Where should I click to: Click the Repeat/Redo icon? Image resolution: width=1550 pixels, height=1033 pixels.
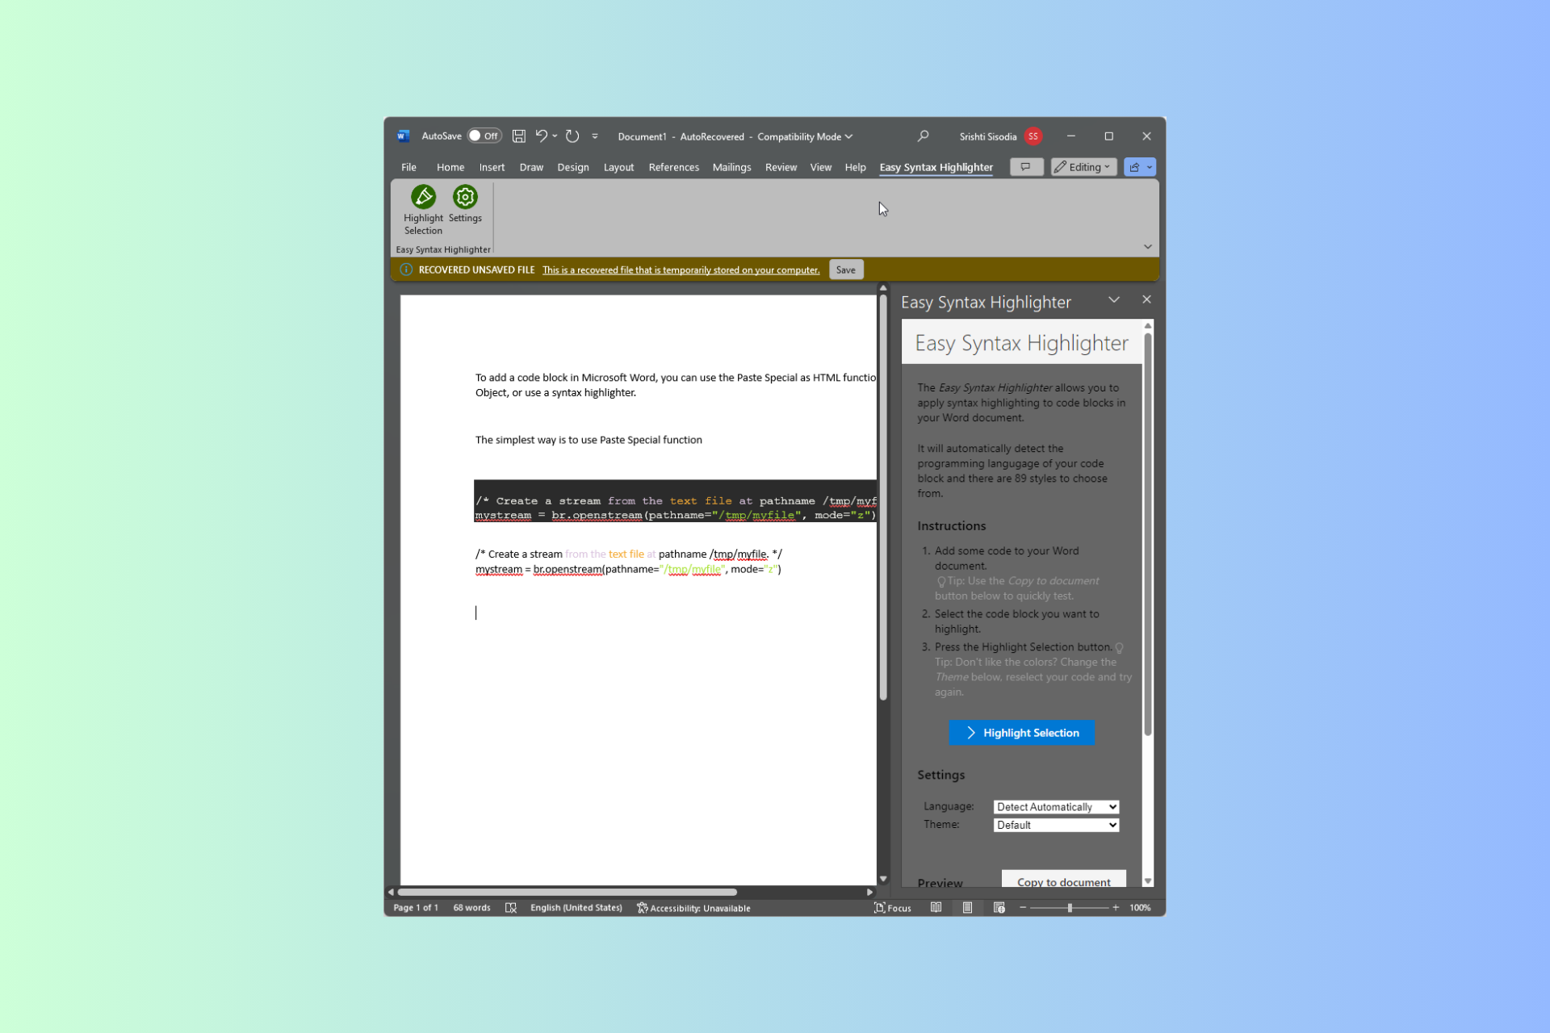(x=572, y=136)
